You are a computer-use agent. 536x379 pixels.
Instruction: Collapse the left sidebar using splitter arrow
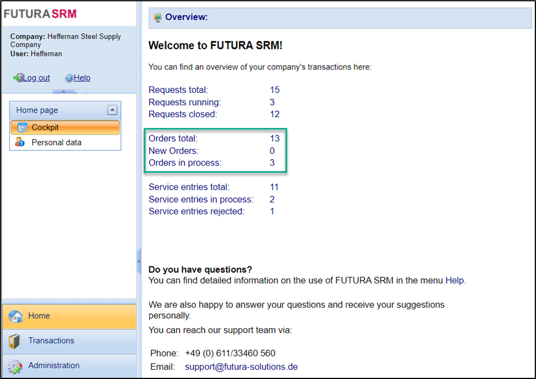[x=139, y=262]
